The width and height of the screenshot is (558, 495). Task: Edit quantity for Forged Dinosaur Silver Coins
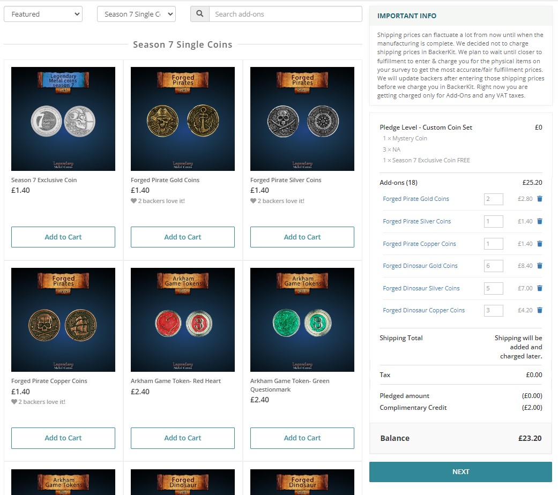pos(493,288)
